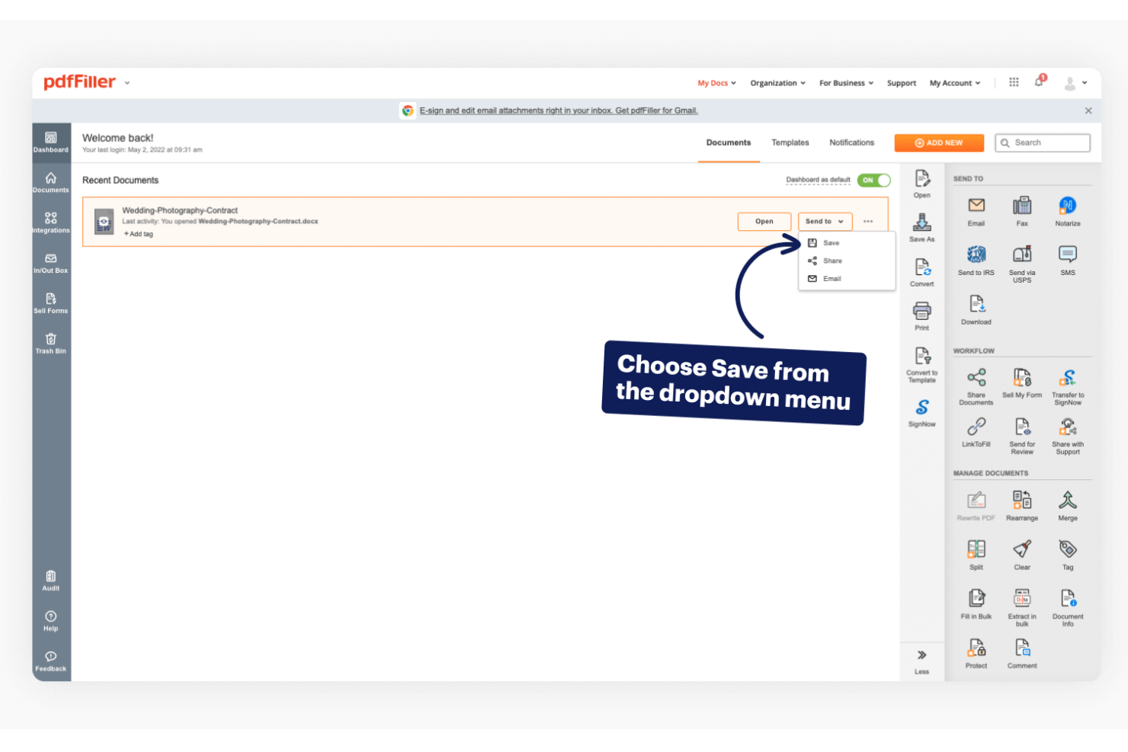Toggle Dashboard as default off
The height and width of the screenshot is (752, 1128).
[873, 180]
